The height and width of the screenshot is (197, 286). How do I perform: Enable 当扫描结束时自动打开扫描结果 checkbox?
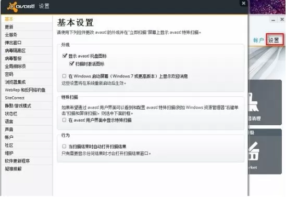coord(64,146)
